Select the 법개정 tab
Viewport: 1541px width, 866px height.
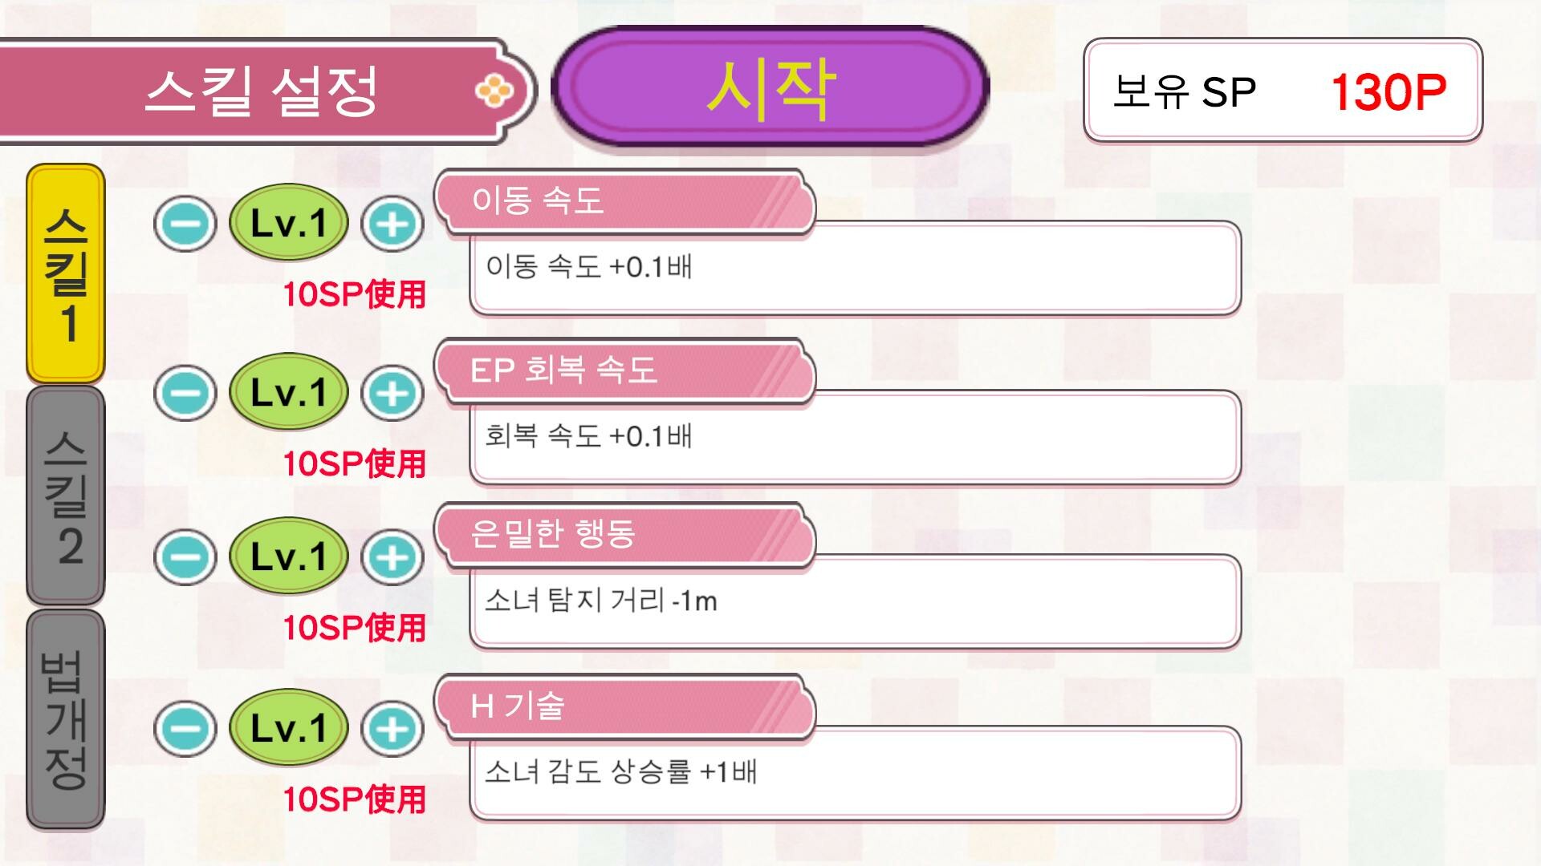pos(66,718)
